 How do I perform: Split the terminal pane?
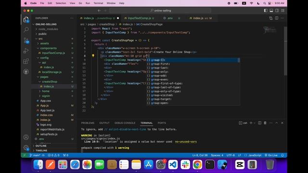coord(259,123)
